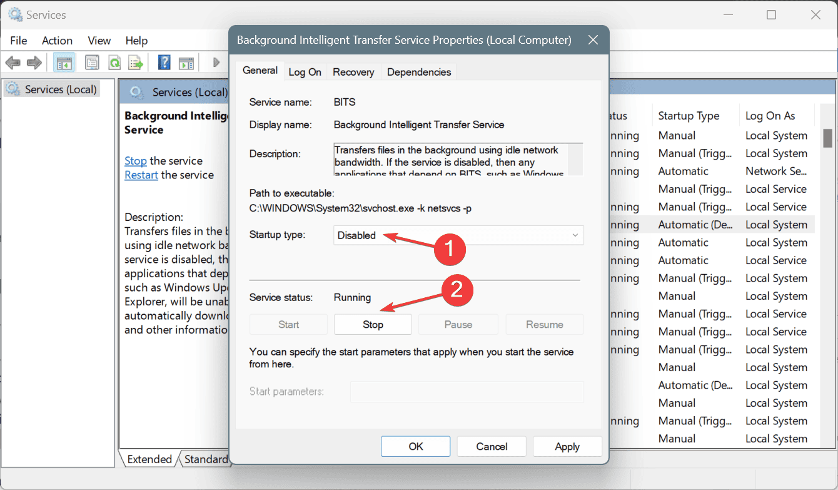Screen dimensions: 838x490
Task: Click the svchost.exe executable path text
Action: tap(360, 208)
